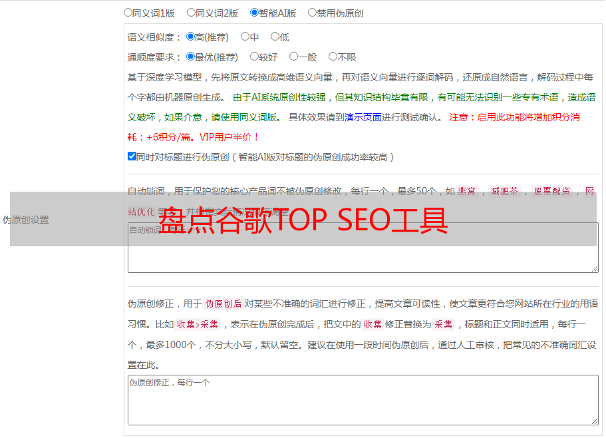
Task: Choose 最优(推荐) for 通顺度要求
Action: point(190,57)
